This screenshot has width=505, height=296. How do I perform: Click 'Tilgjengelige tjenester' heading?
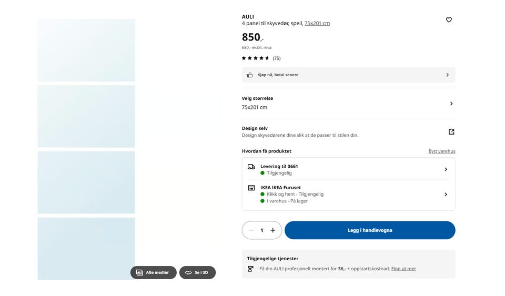pos(272,259)
